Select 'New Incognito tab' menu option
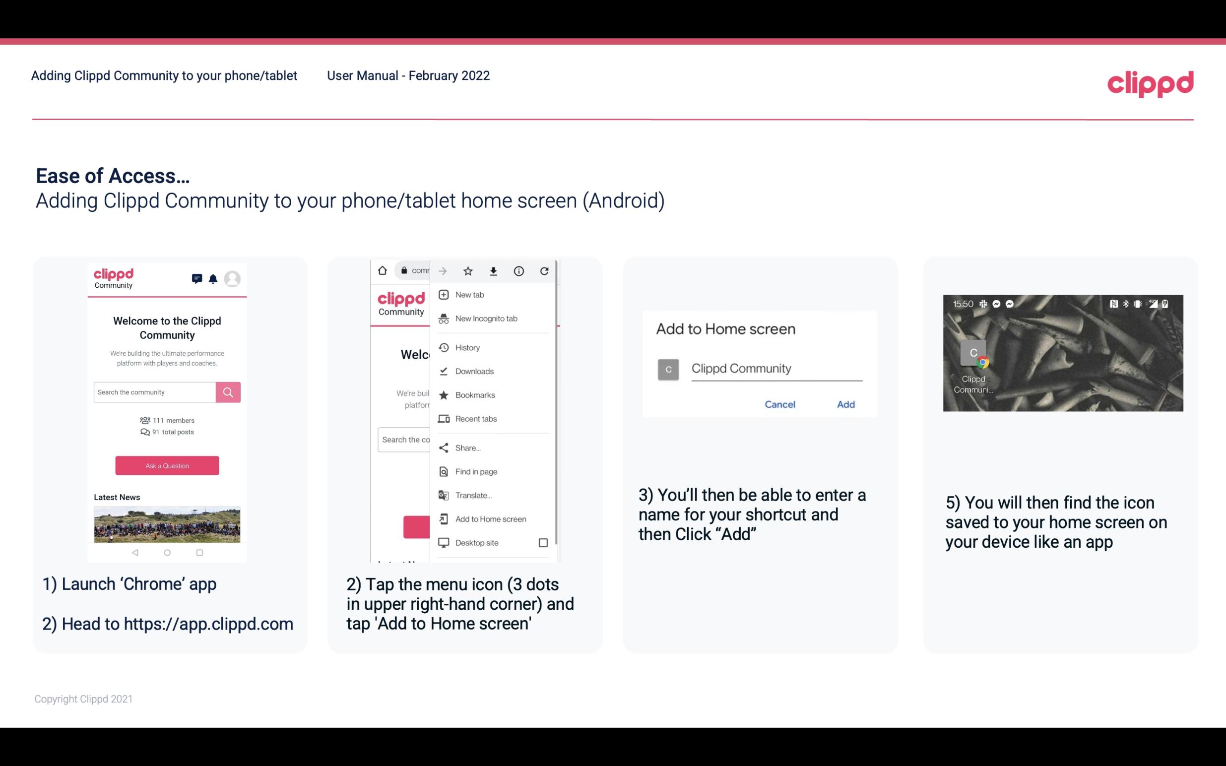1226x766 pixels. (x=486, y=318)
